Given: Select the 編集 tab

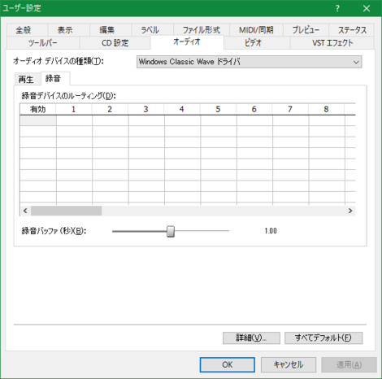Looking at the screenshot, I should click(x=106, y=30).
